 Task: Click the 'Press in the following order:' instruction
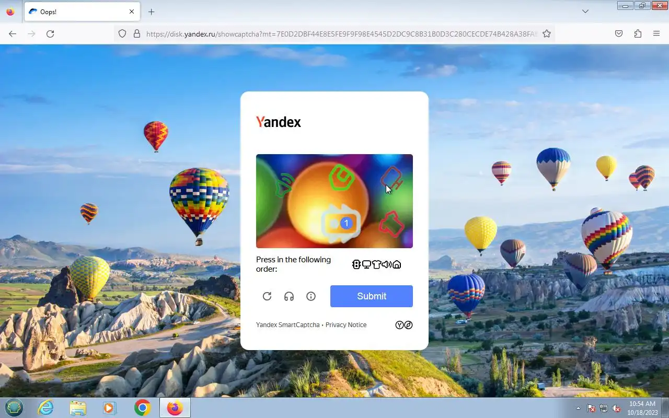pyautogui.click(x=293, y=264)
